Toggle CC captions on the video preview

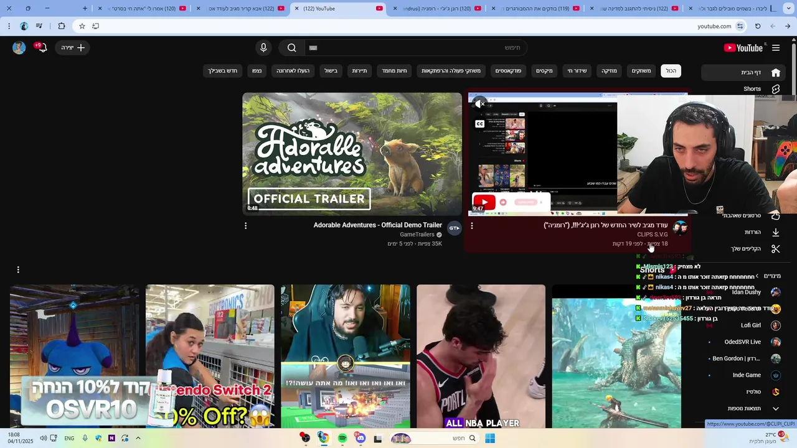pyautogui.click(x=479, y=124)
